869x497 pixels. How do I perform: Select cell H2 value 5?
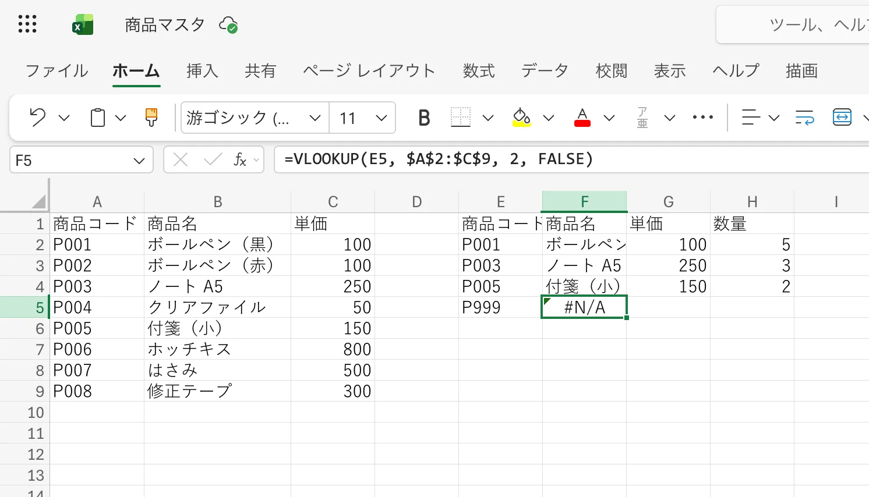pos(753,244)
